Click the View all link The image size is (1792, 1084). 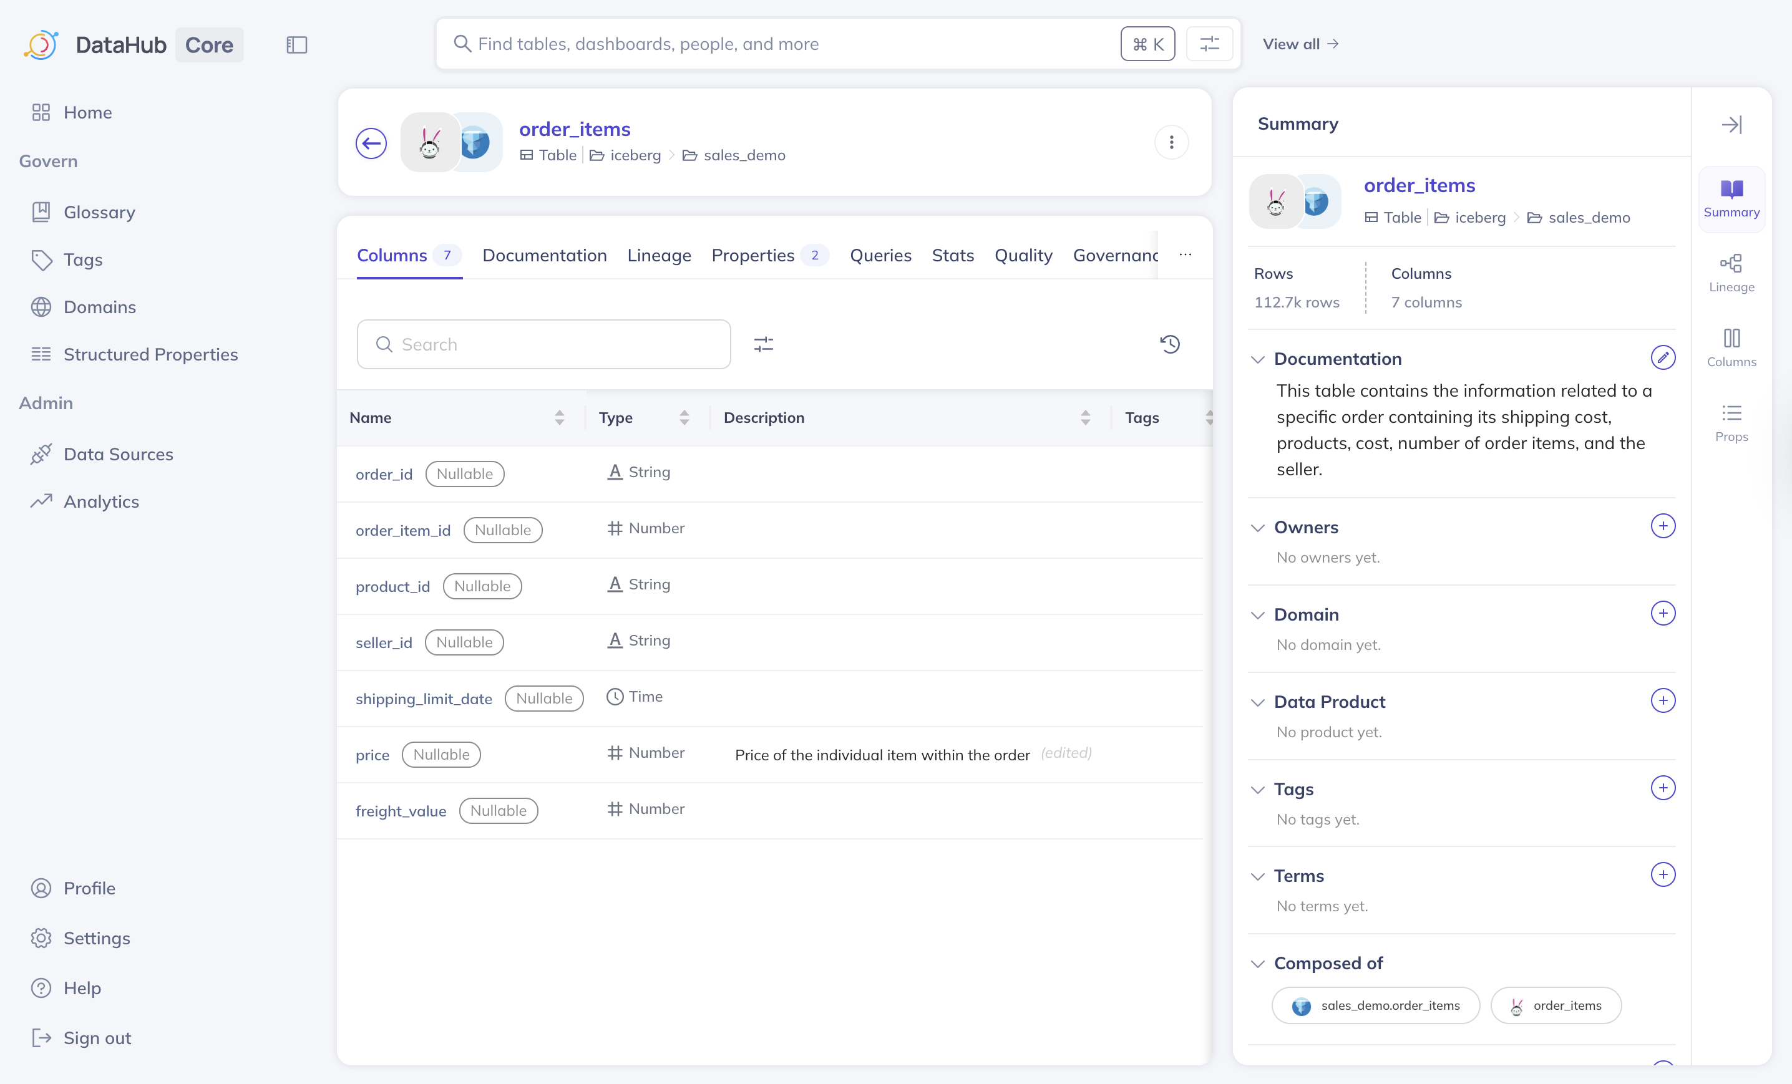pos(1300,44)
